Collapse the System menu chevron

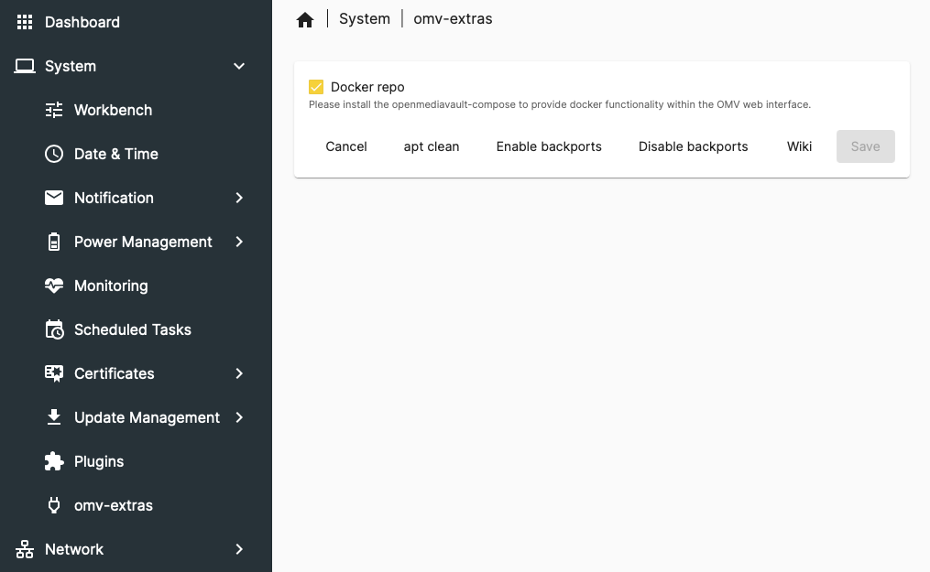239,66
